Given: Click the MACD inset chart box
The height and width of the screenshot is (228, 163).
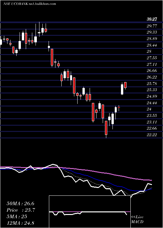Looking at the screenshot, I should click(x=90, y=212).
